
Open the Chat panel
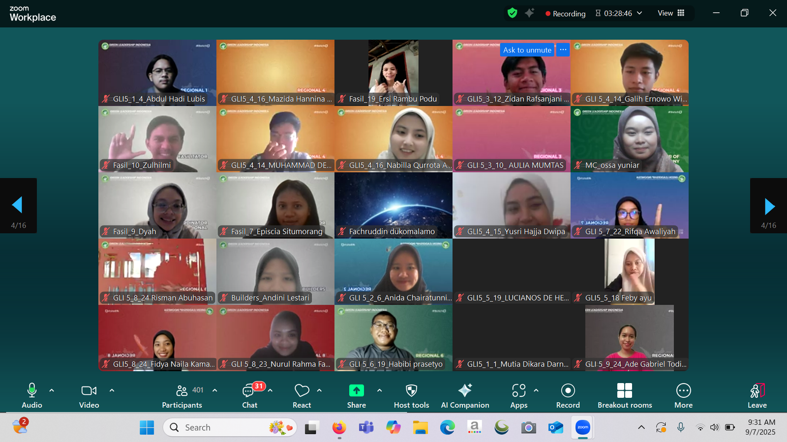[x=249, y=391]
